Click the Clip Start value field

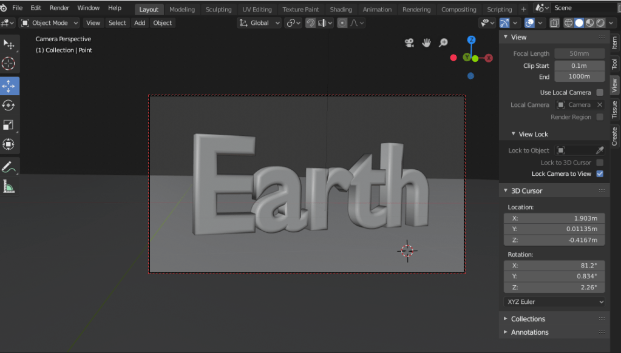pos(579,66)
